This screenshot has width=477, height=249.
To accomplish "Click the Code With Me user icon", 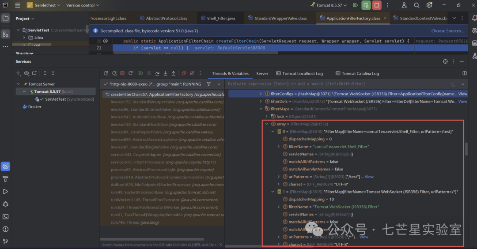I will [x=404, y=5].
